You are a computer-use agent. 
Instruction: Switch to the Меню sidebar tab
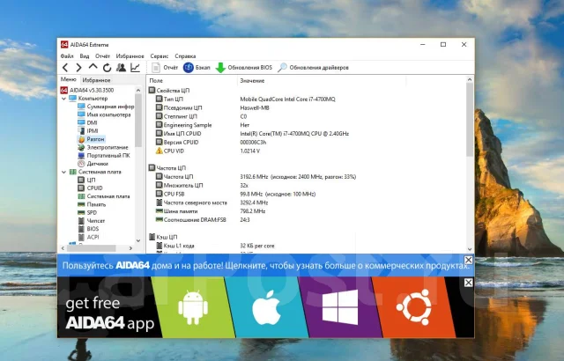tap(69, 79)
